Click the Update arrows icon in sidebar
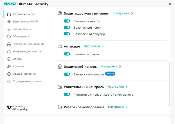This screenshot has height=124, width=175. coord(9,36)
